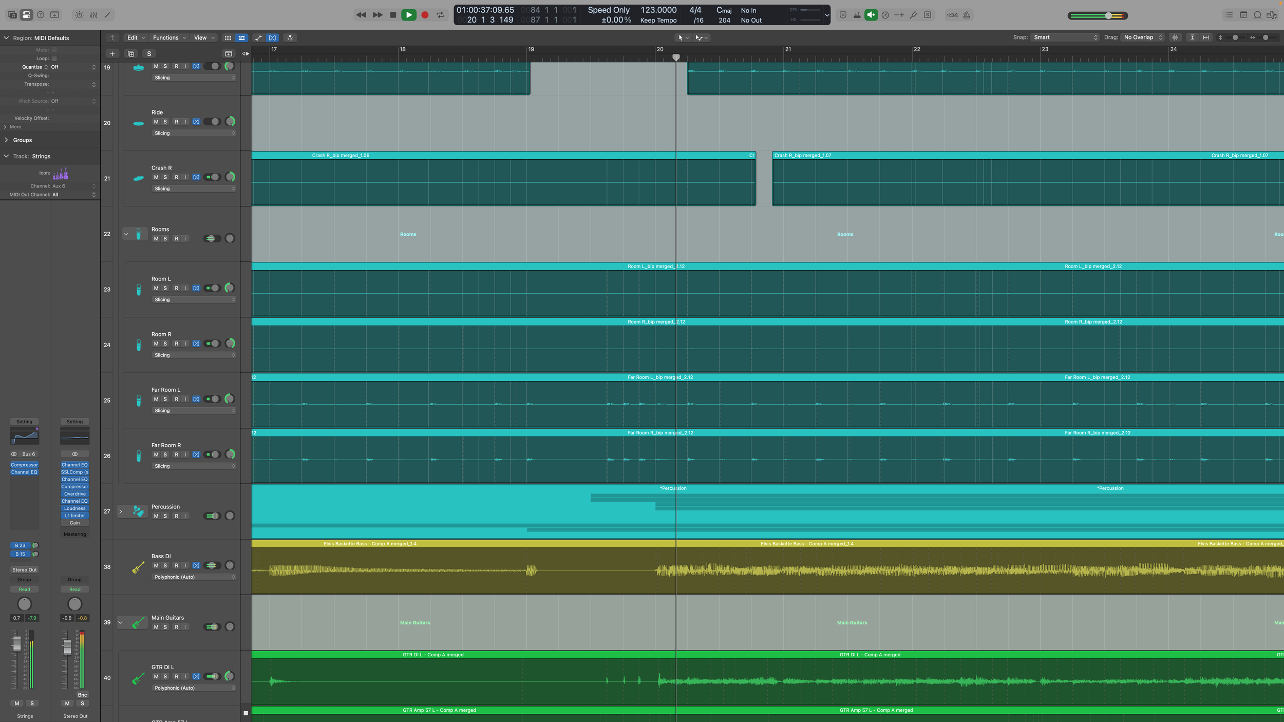Screen dimensions: 1284x722
Task: Open the Snap dropdown set to Smart
Action: pos(1065,37)
